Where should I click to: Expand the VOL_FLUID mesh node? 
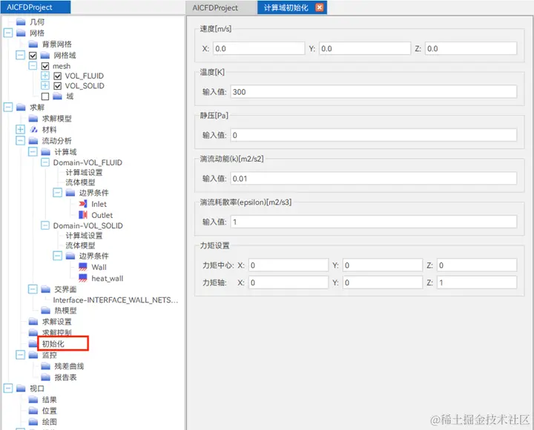point(45,76)
